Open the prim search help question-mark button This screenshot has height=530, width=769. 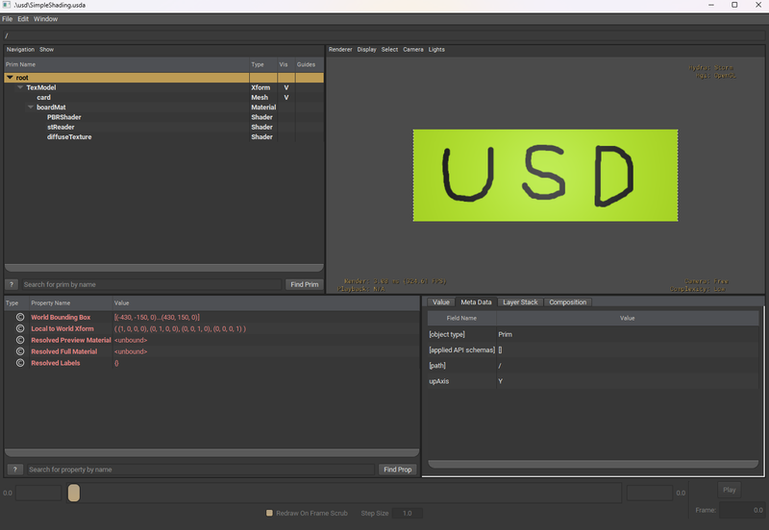pyautogui.click(x=12, y=285)
